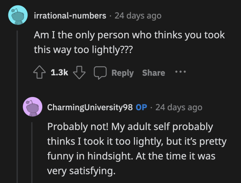Click the speech bubble reply icon
Viewport: 241px width, 183px height.
[x=100, y=73]
